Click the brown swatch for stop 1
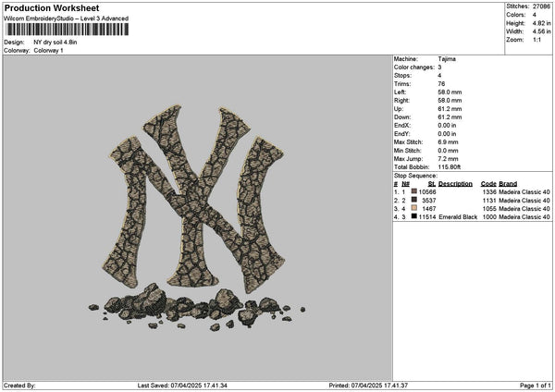The height and width of the screenshot is (392, 555). (414, 191)
